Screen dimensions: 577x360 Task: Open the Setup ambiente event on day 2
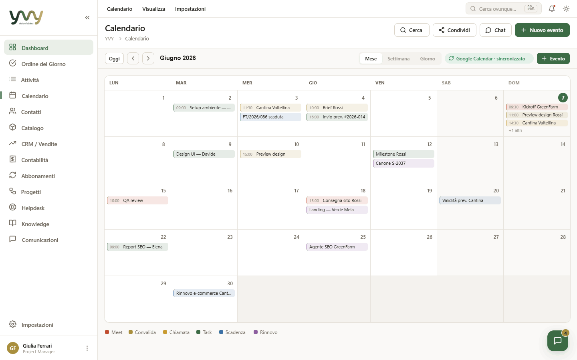coord(204,108)
